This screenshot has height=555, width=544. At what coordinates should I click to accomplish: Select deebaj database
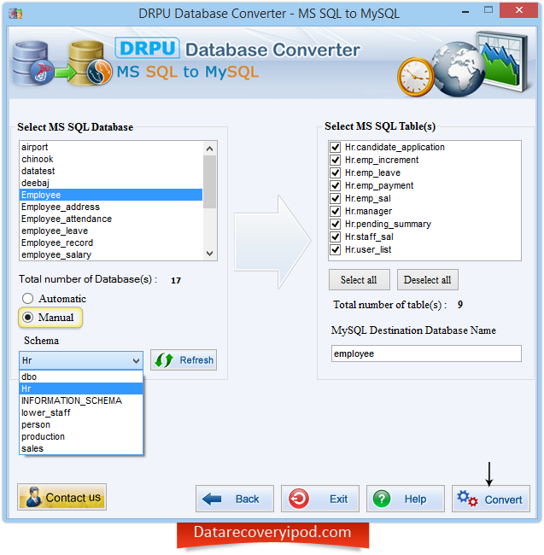coord(111,183)
